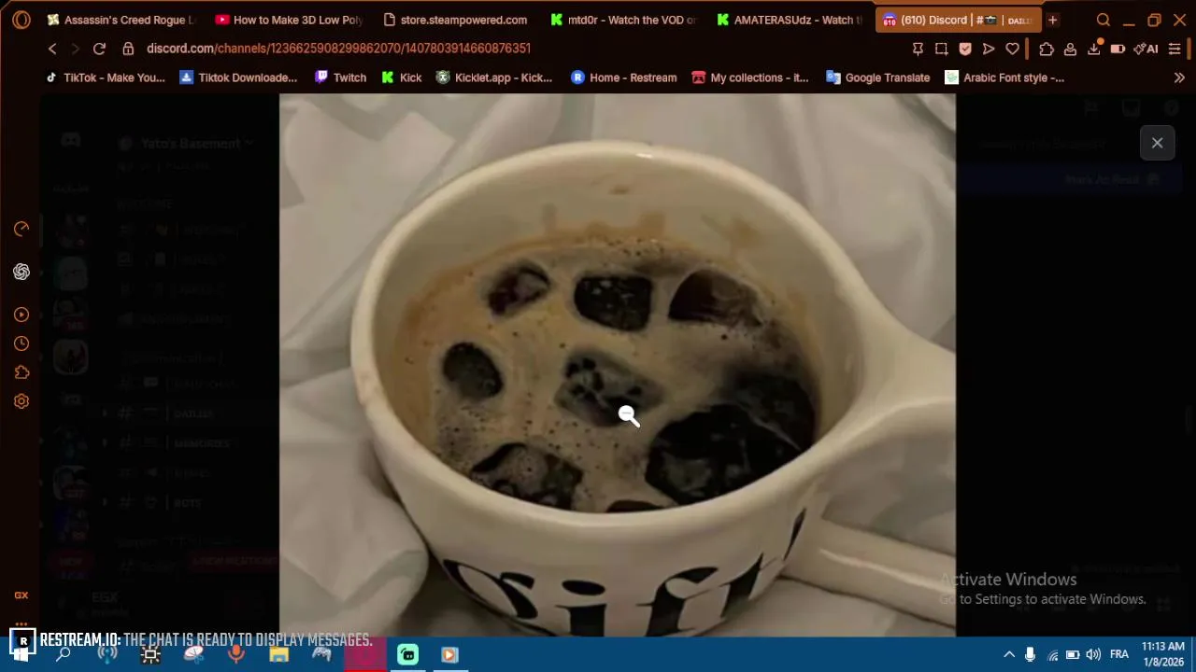
Task: Open the orange microphone taskbar app
Action: point(235,654)
